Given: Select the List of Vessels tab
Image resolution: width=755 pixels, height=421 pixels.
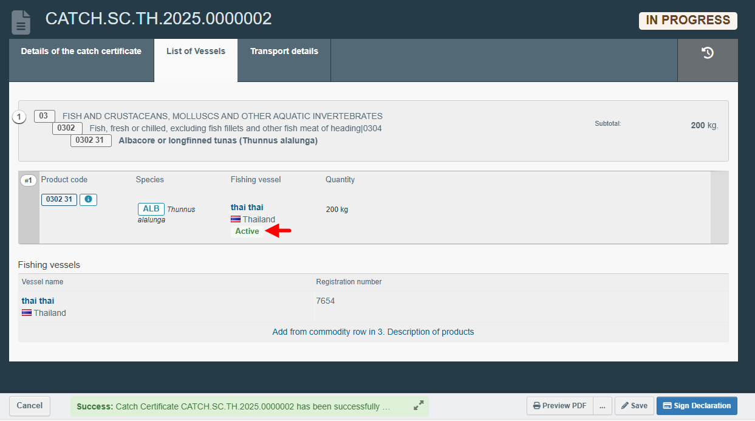Looking at the screenshot, I should [x=196, y=52].
